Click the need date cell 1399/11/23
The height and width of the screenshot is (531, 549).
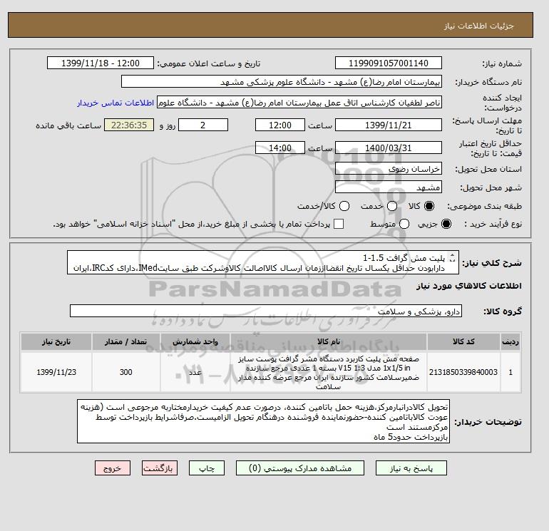click(56, 372)
